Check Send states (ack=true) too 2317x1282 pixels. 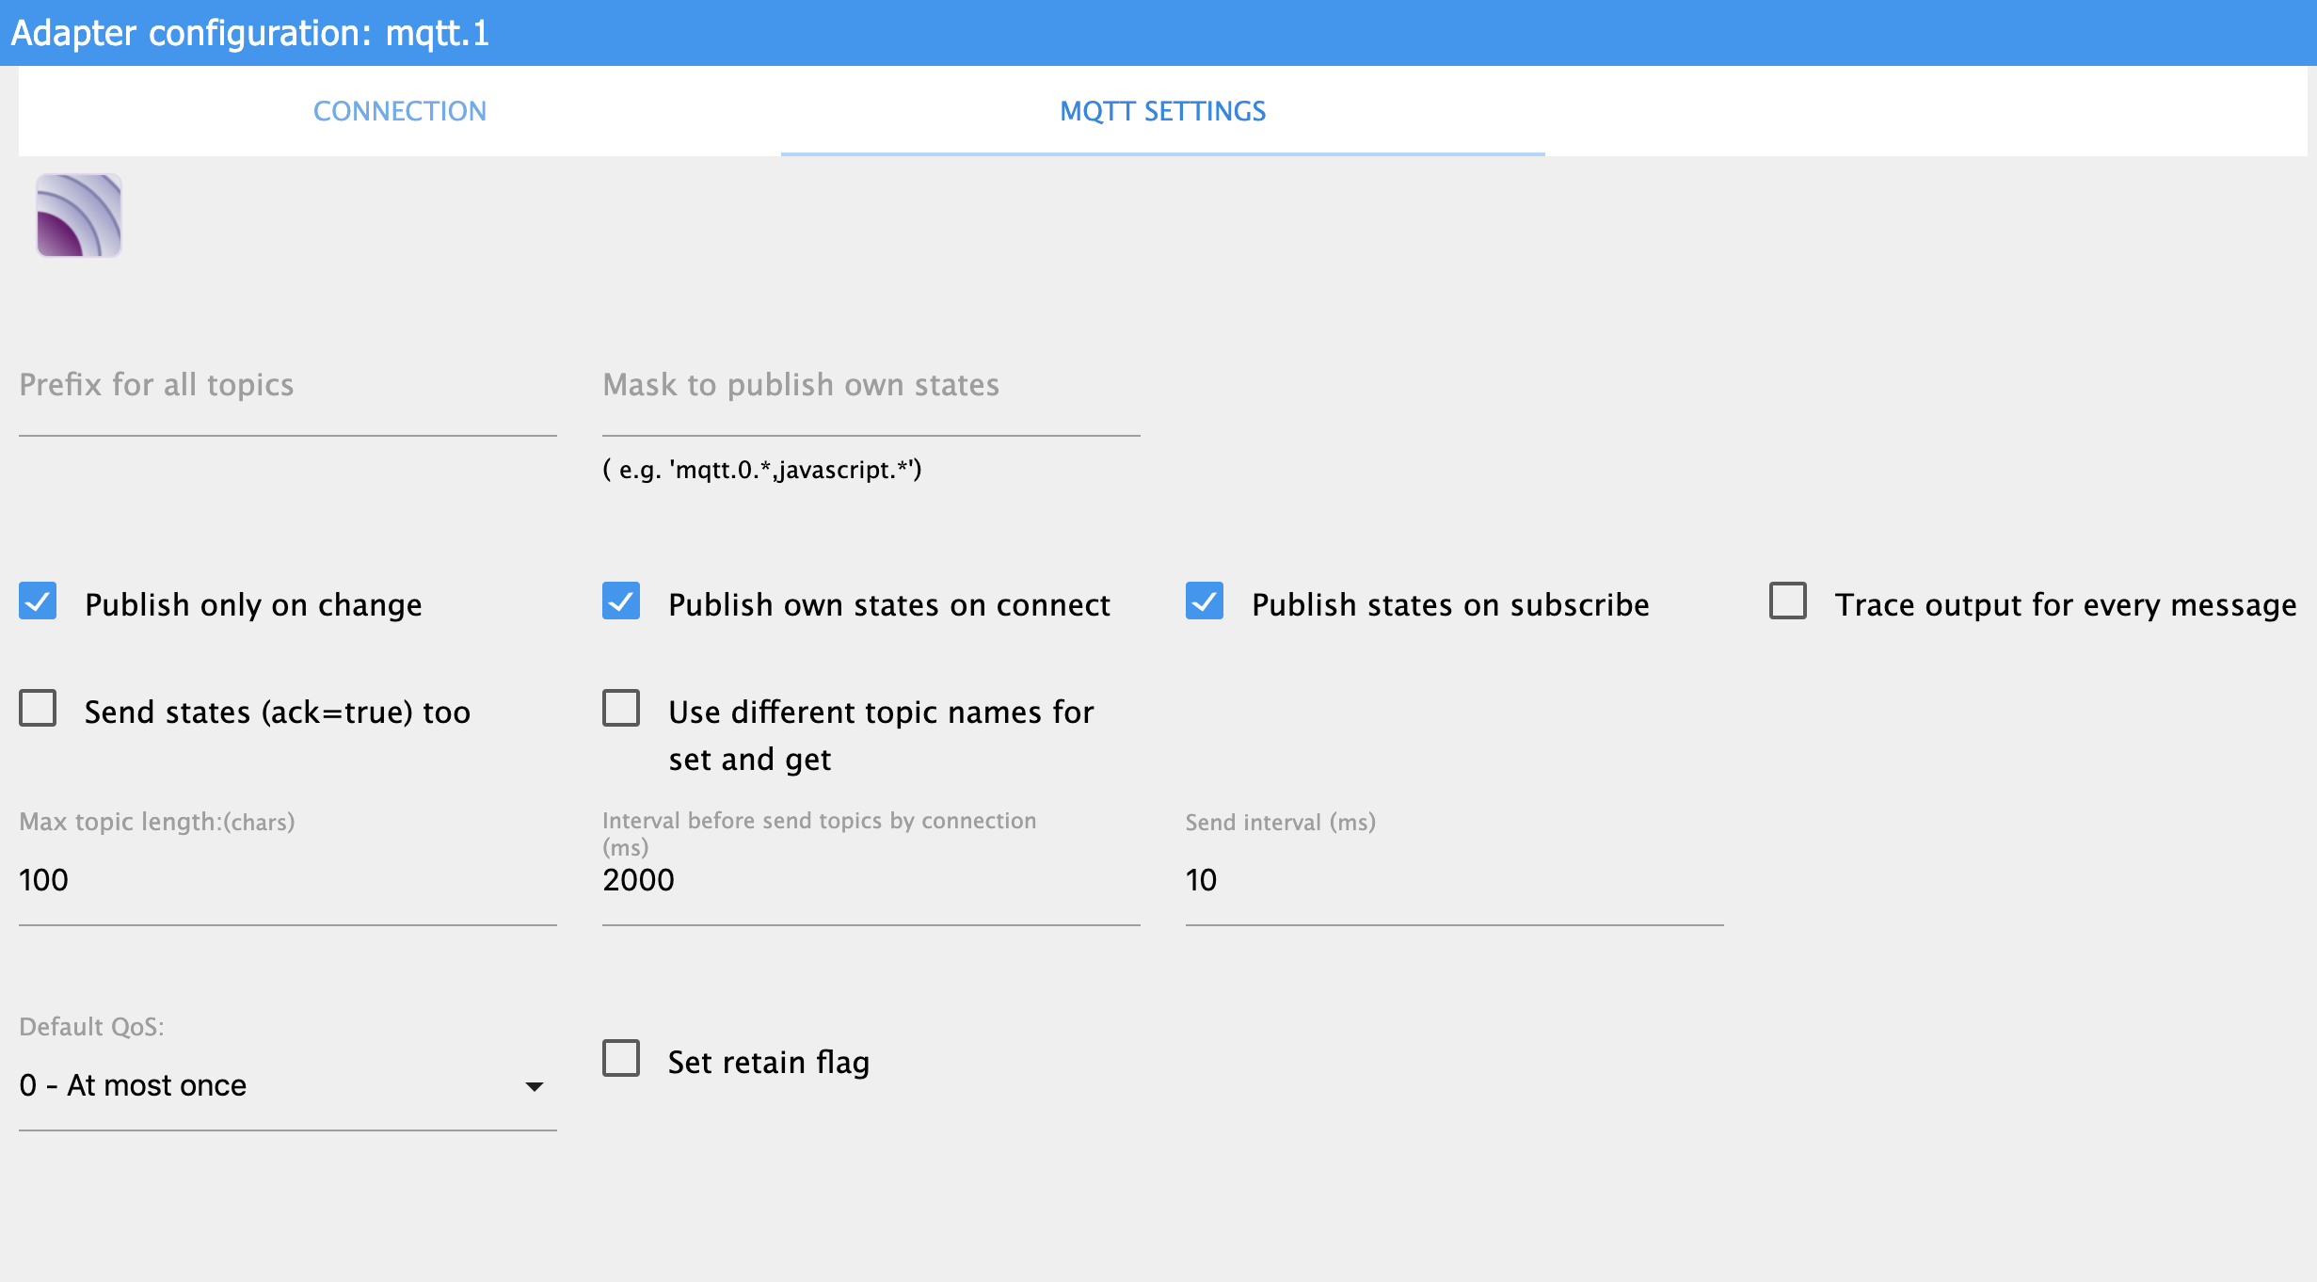[x=38, y=709]
